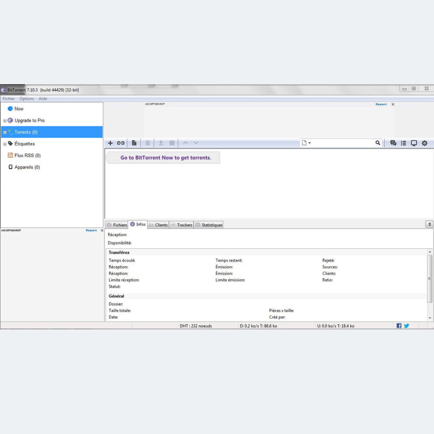Click the info pane scrollbar up arrow
This screenshot has height=434, width=434.
tap(430, 252)
